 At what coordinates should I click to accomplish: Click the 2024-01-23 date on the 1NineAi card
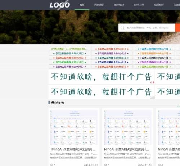pos(91,165)
